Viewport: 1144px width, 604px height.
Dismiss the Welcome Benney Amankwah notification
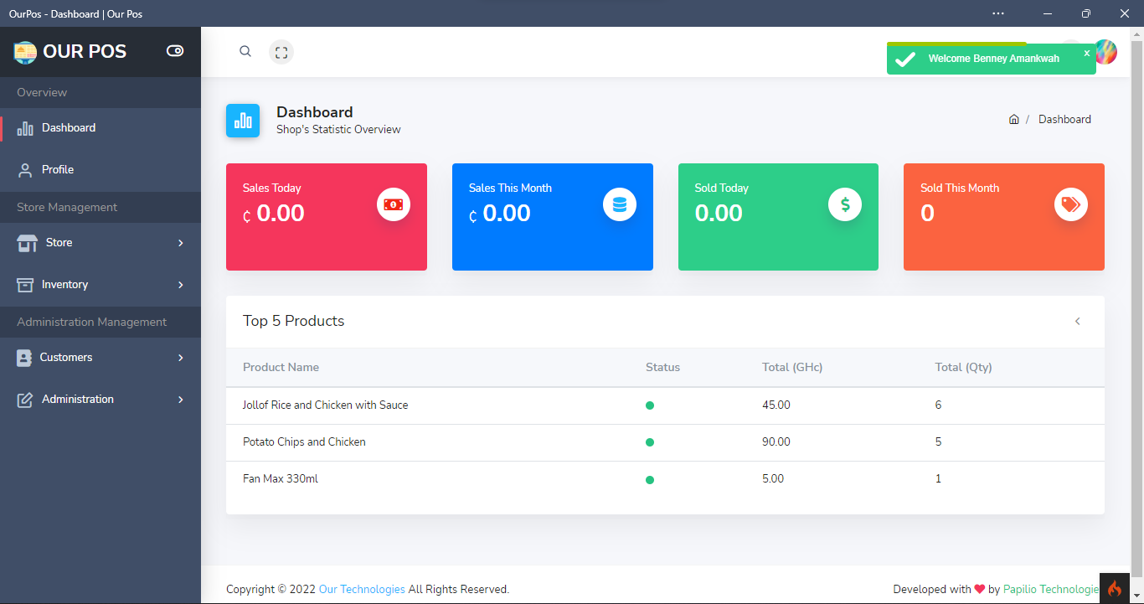pyautogui.click(x=1086, y=52)
